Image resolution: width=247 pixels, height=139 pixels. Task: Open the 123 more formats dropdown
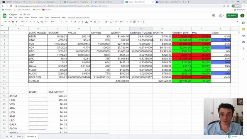(x=46, y=22)
